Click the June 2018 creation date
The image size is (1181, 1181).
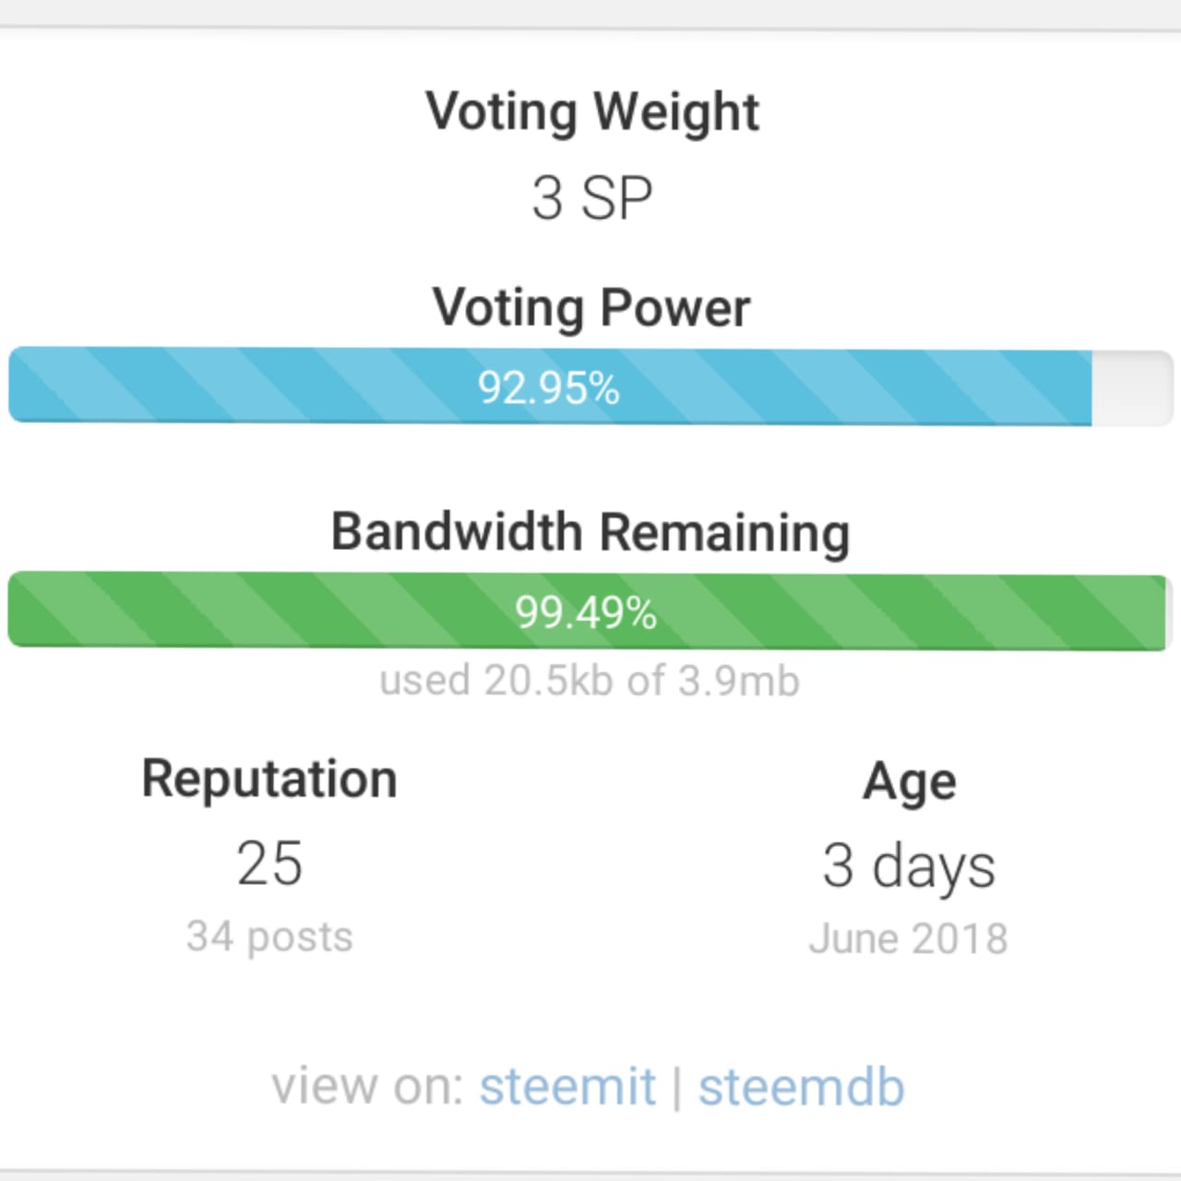click(x=909, y=938)
